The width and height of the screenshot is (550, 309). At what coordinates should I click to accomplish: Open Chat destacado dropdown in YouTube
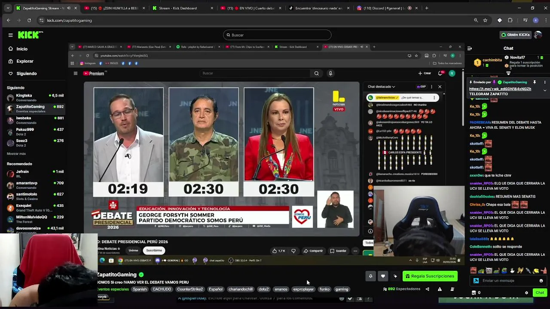pyautogui.click(x=382, y=87)
